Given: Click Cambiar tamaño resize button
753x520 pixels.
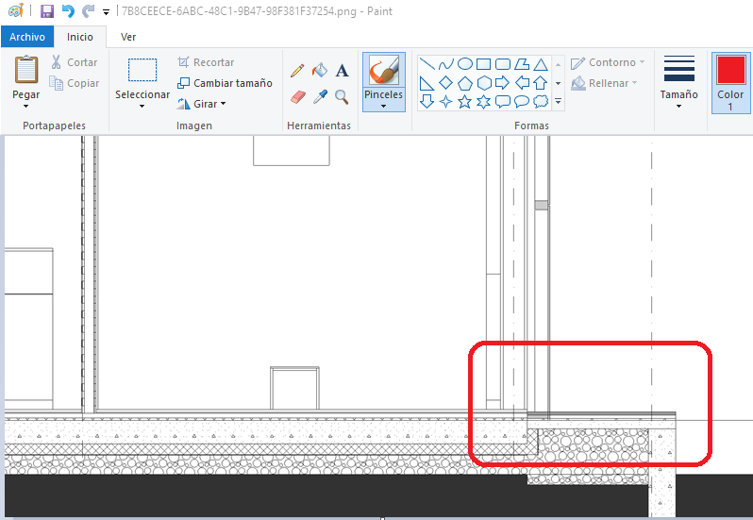Looking at the screenshot, I should [225, 83].
